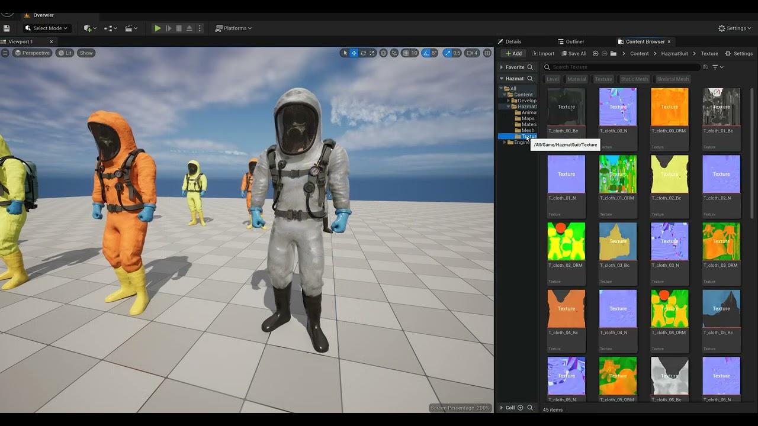
Task: Navigate to Content in the breadcrumb path
Action: (x=640, y=53)
